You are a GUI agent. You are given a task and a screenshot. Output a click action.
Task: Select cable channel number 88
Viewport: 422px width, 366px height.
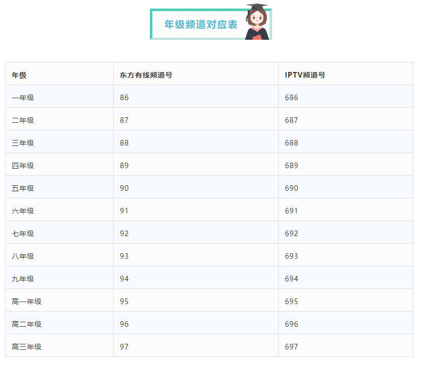pyautogui.click(x=124, y=143)
